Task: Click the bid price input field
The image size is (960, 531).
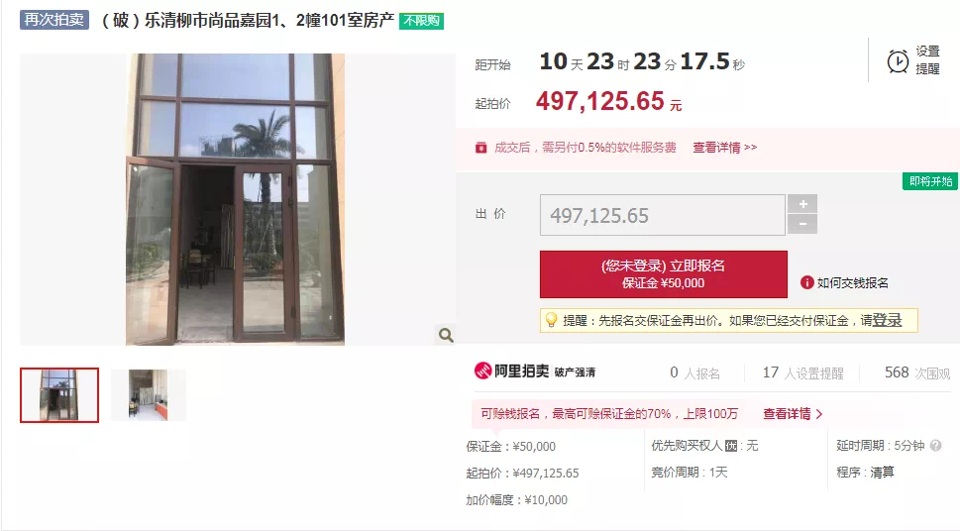Action: click(x=663, y=215)
